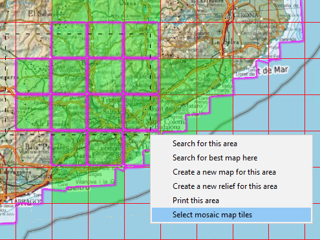Screen dimensions: 320x240
Task: Click the GIRONA city label on the map
Action: tap(246, 15)
